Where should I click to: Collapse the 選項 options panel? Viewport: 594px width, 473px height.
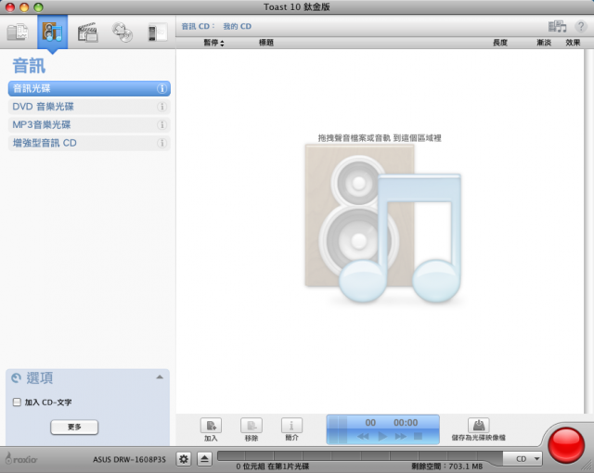coord(160,377)
